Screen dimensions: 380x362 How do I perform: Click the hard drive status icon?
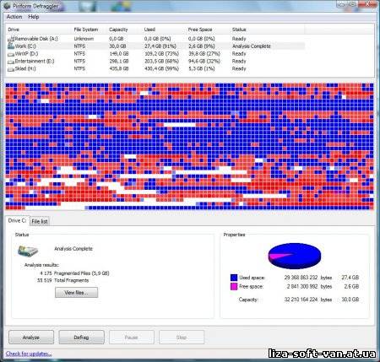coord(28,251)
